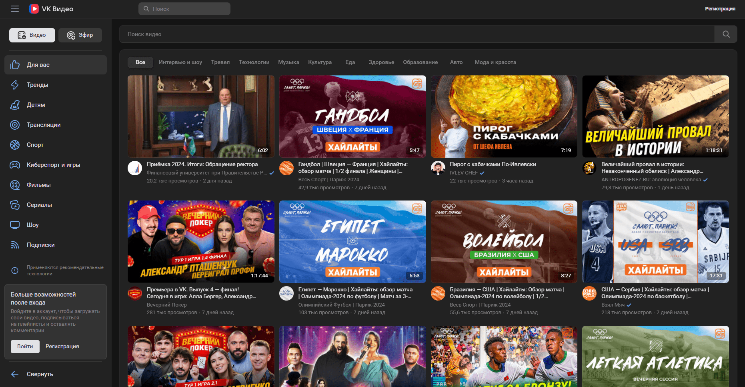Click the VK Видео logo

(51, 8)
